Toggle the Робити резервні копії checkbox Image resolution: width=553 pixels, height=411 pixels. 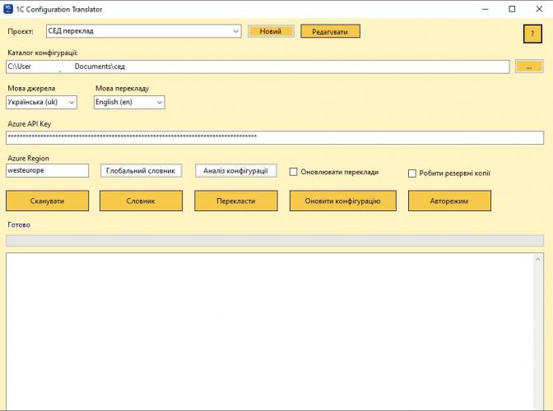coord(412,173)
